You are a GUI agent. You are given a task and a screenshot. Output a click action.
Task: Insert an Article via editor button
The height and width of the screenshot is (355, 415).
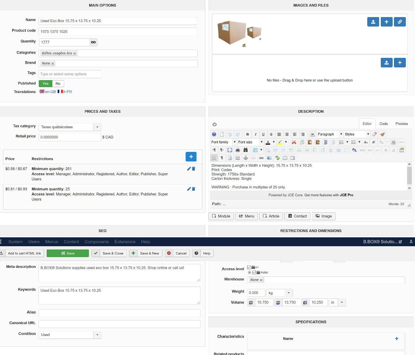[x=271, y=216]
